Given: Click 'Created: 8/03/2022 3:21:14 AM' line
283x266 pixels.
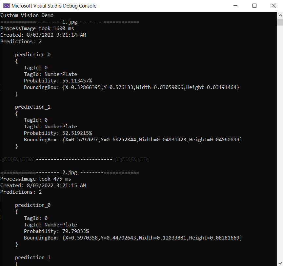Looking at the screenshot, I should point(43,35).
